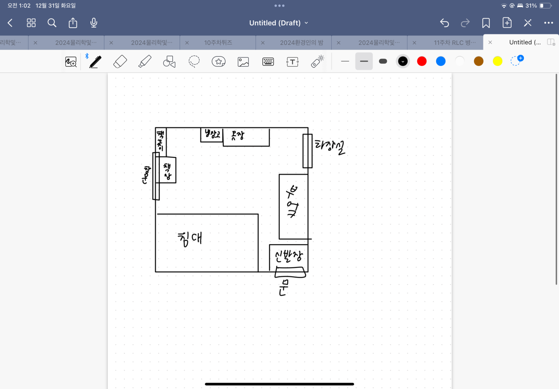This screenshot has width=559, height=389.
Task: Select the thinnest pen stroke width
Action: pyautogui.click(x=345, y=61)
